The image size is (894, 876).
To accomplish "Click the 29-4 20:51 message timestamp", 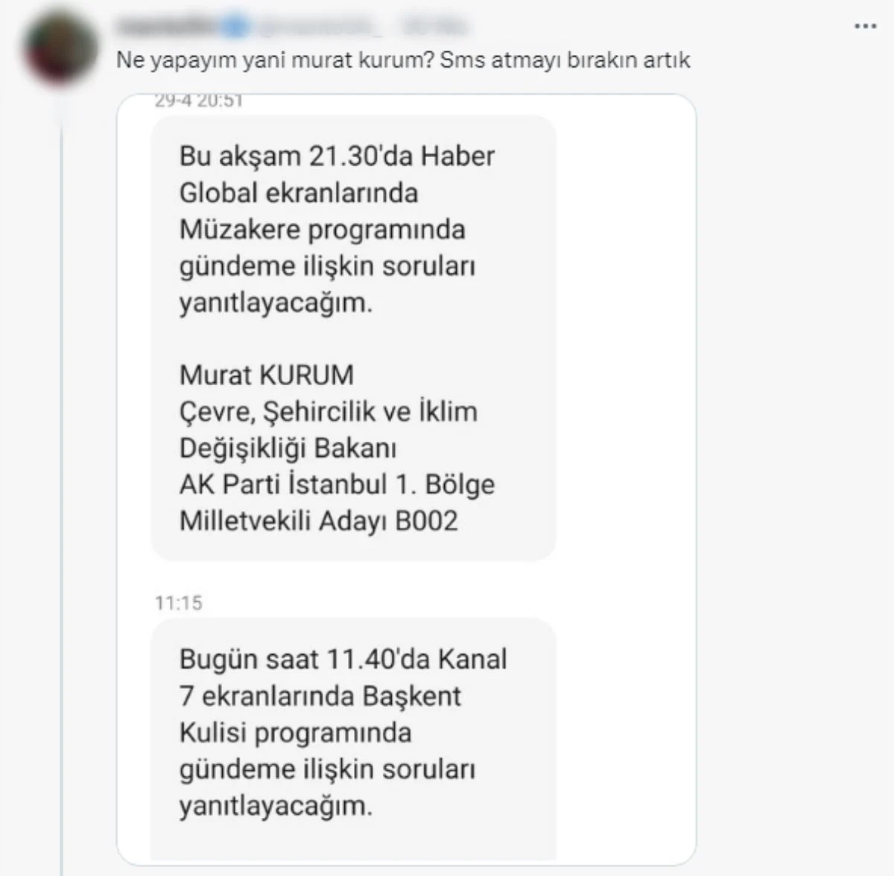I will pyautogui.click(x=199, y=101).
